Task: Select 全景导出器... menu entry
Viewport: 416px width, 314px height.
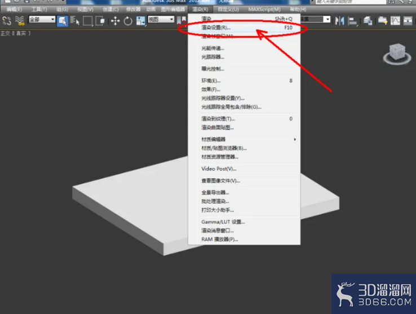Action: coord(244,192)
